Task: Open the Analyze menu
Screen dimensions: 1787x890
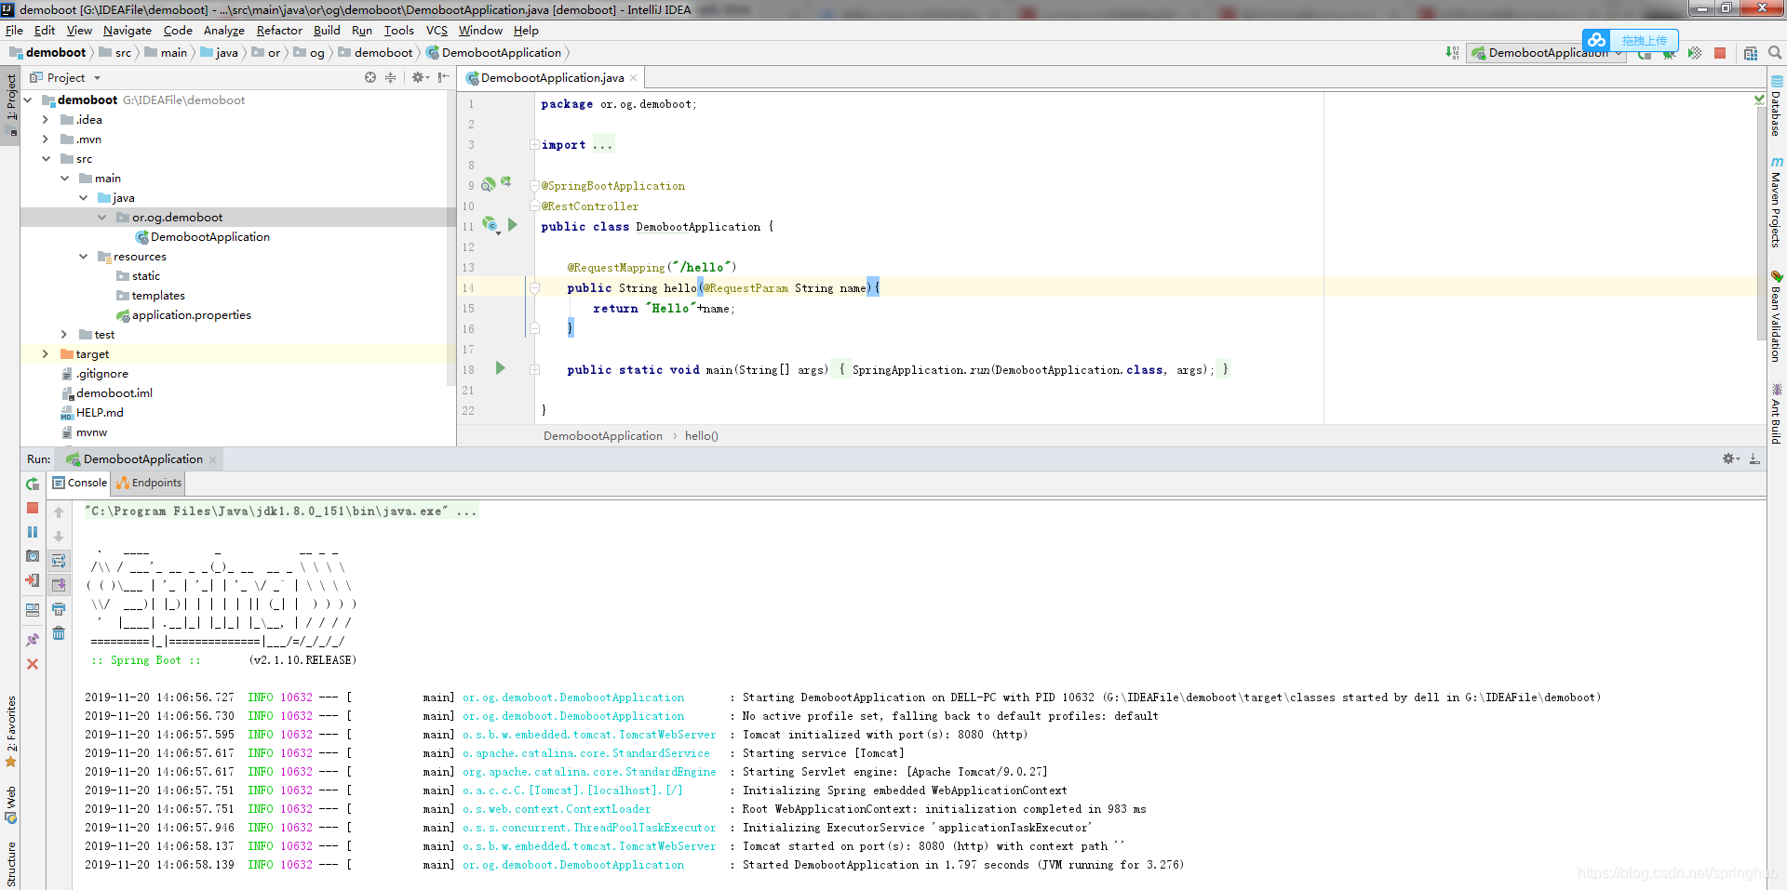Action: tap(223, 30)
